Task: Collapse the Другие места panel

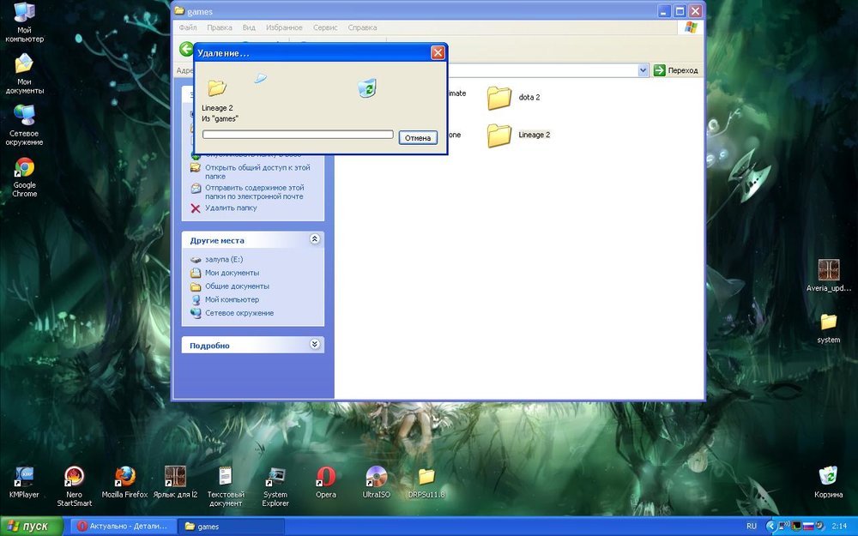Action: (314, 240)
